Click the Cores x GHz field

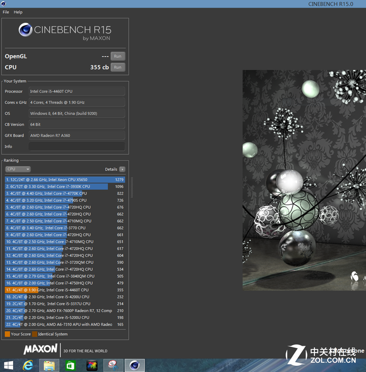click(77, 102)
